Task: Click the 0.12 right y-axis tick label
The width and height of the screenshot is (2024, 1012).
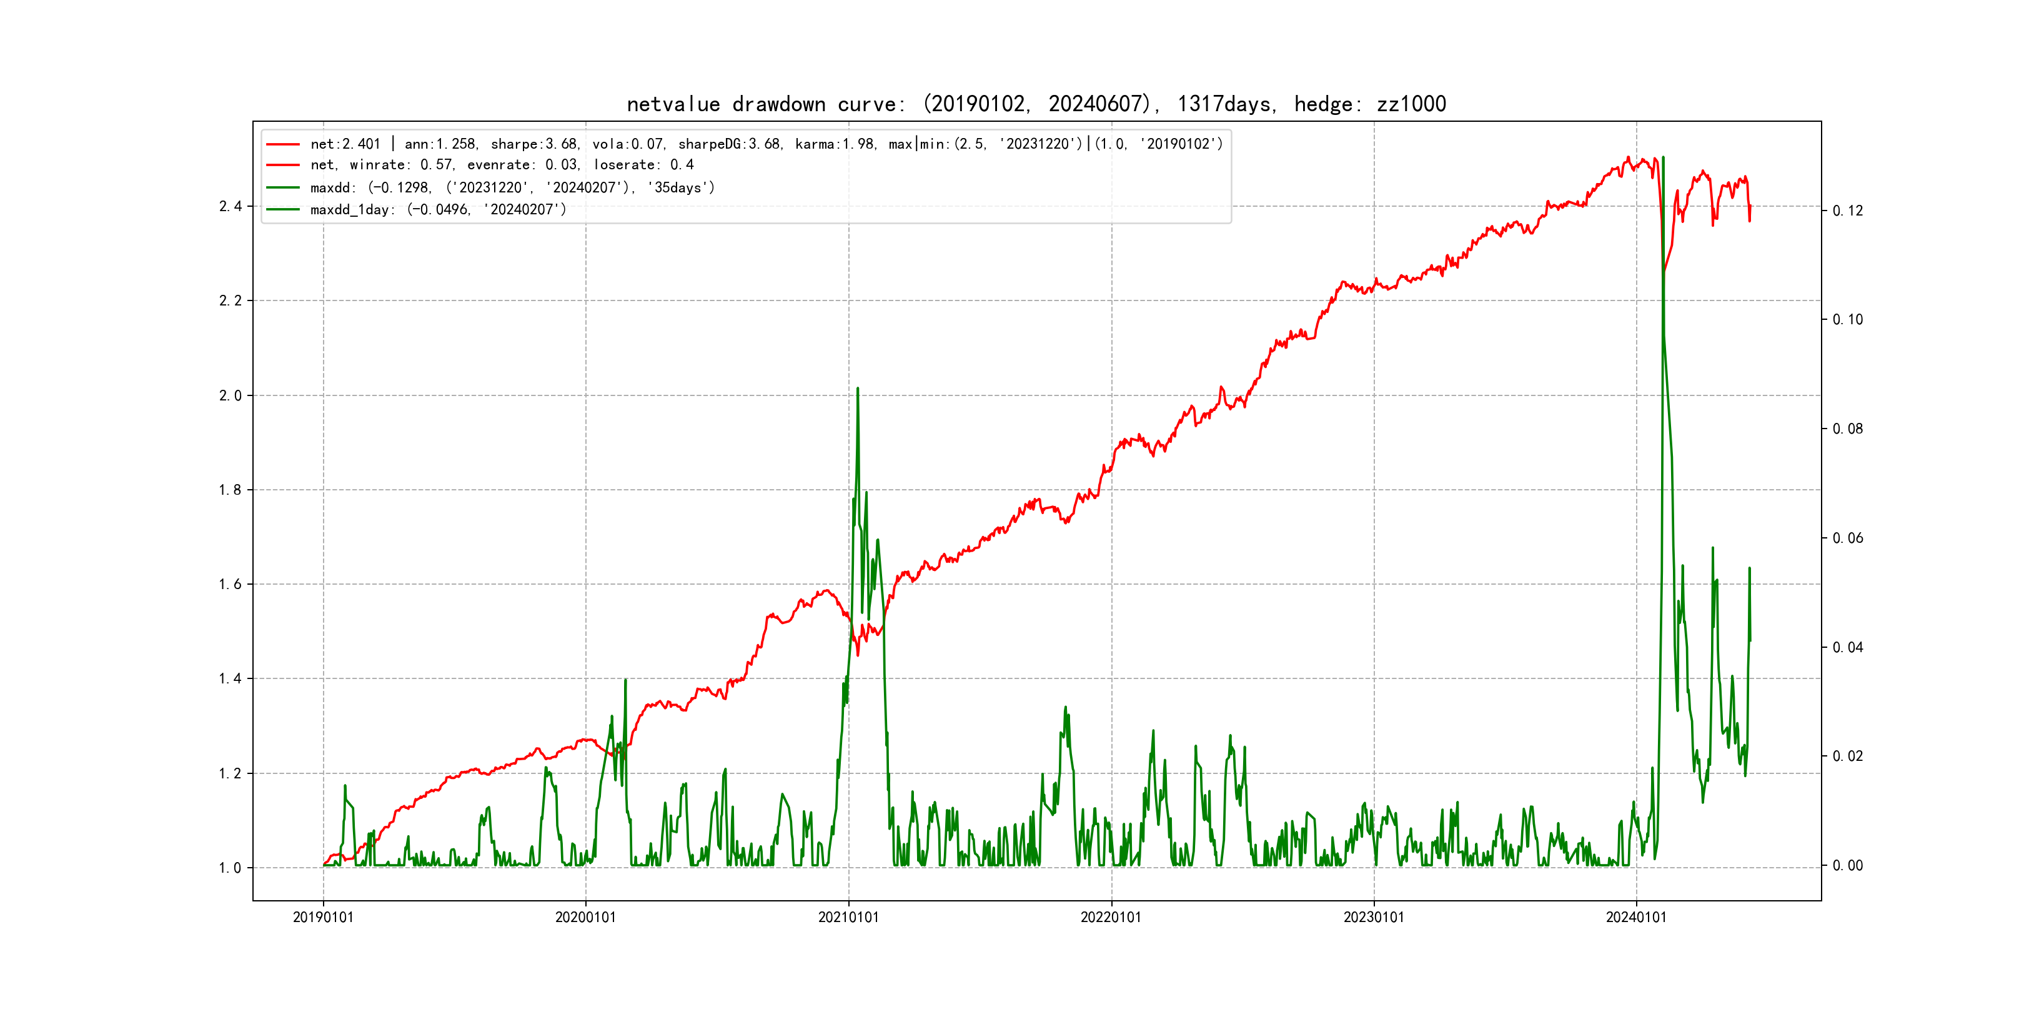Action: click(x=1847, y=211)
